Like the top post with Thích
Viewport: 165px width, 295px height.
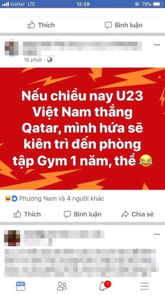click(x=41, y=25)
